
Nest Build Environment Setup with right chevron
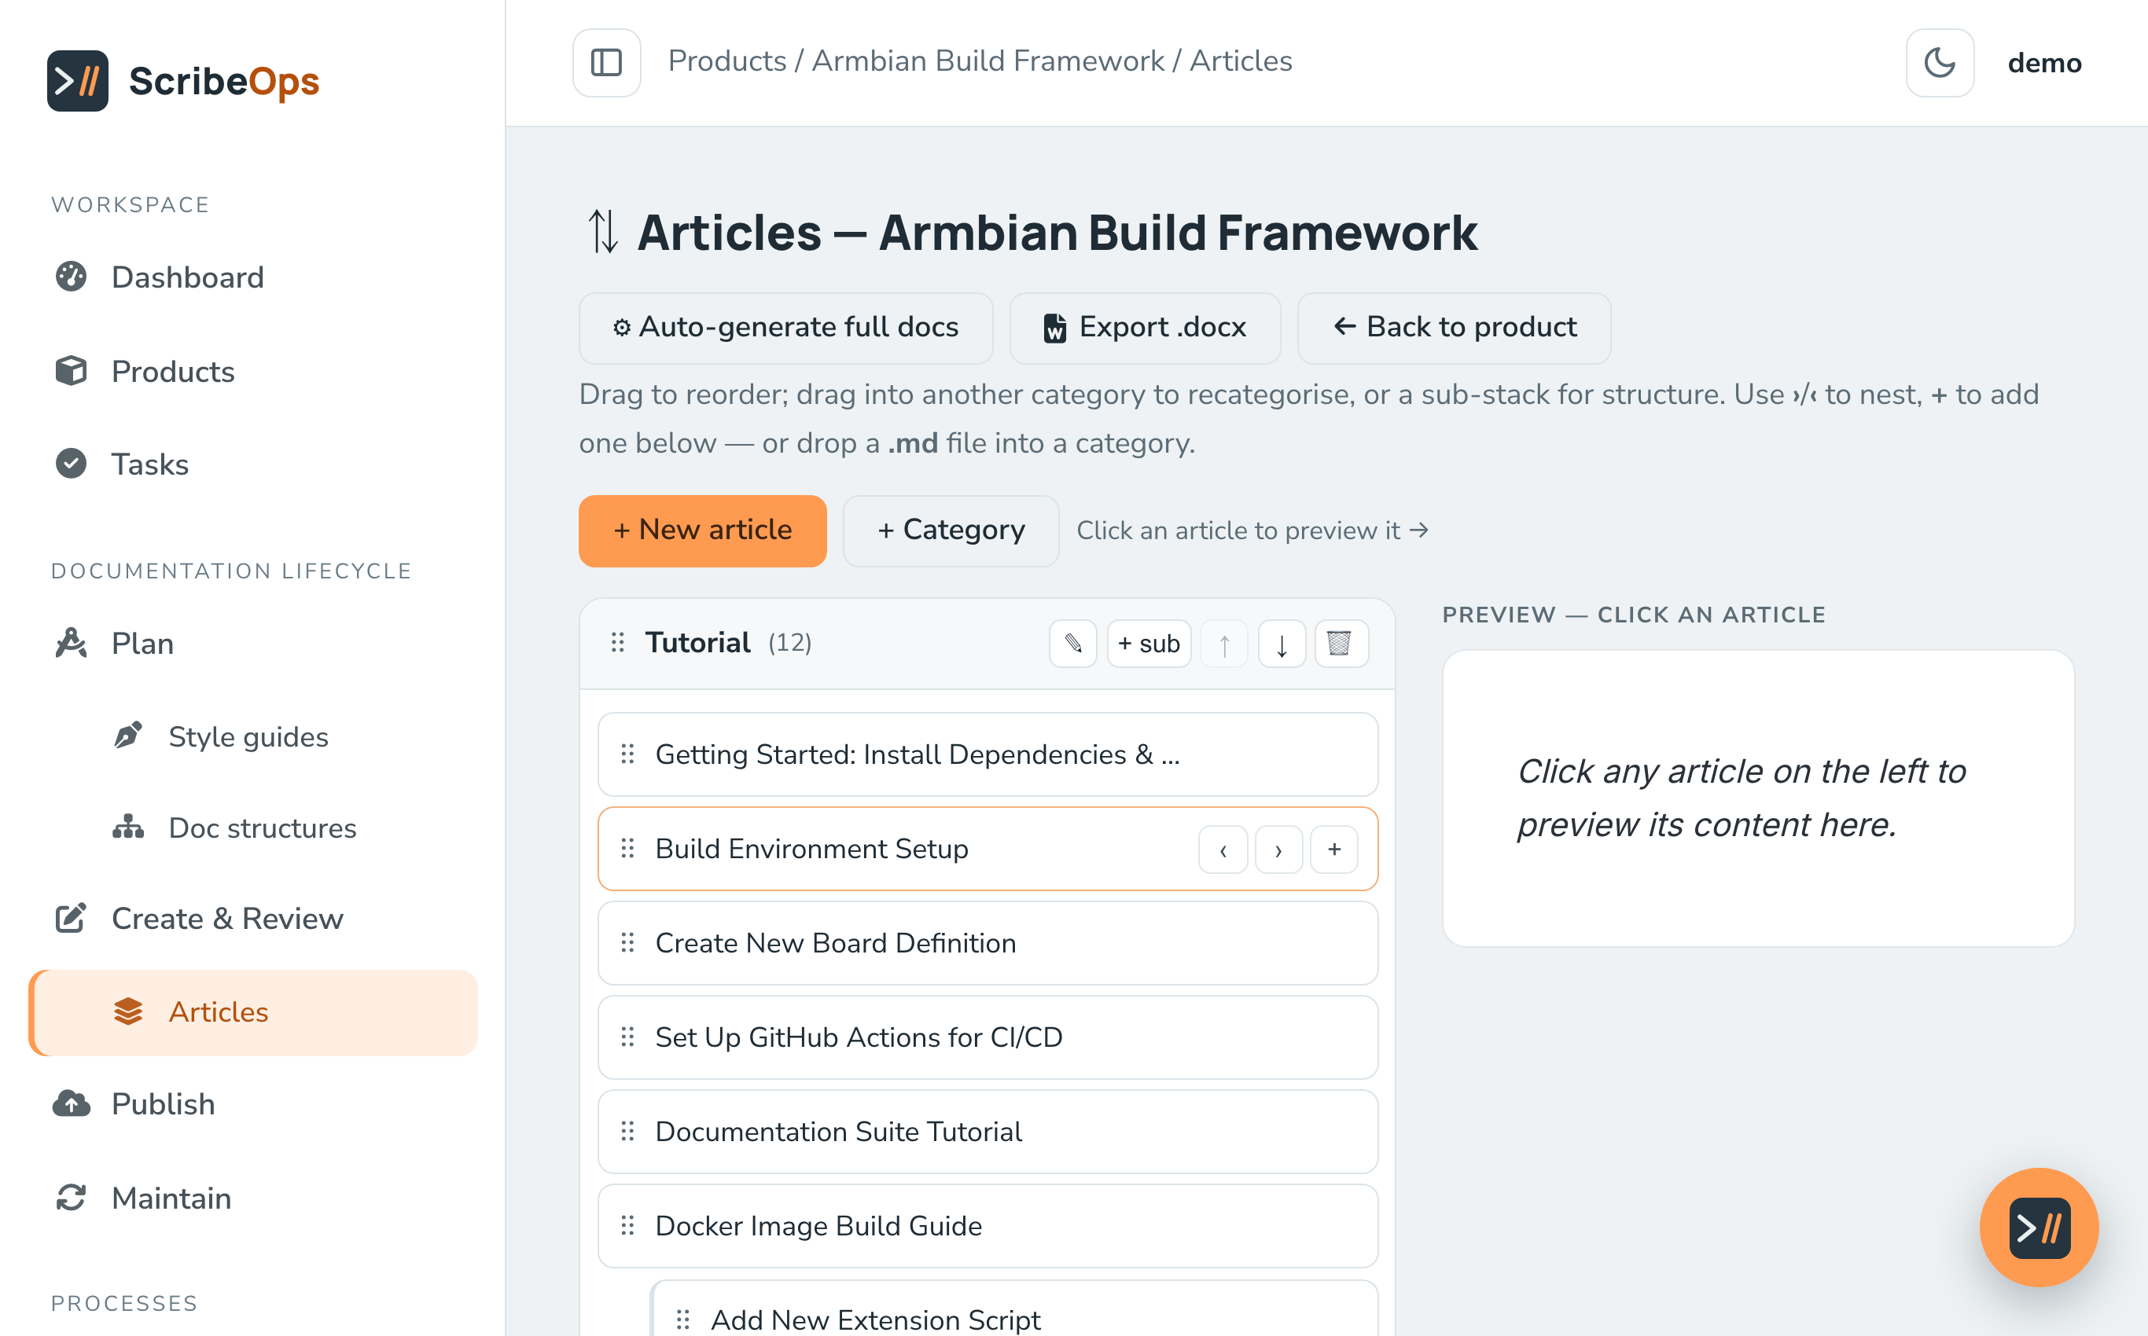click(1278, 849)
